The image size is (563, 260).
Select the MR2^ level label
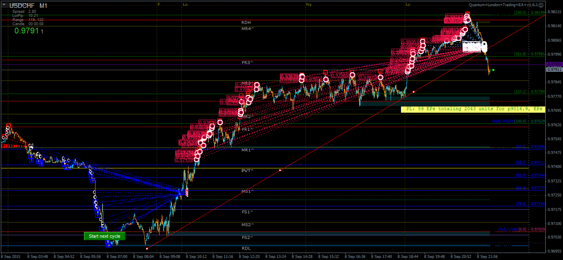point(246,117)
